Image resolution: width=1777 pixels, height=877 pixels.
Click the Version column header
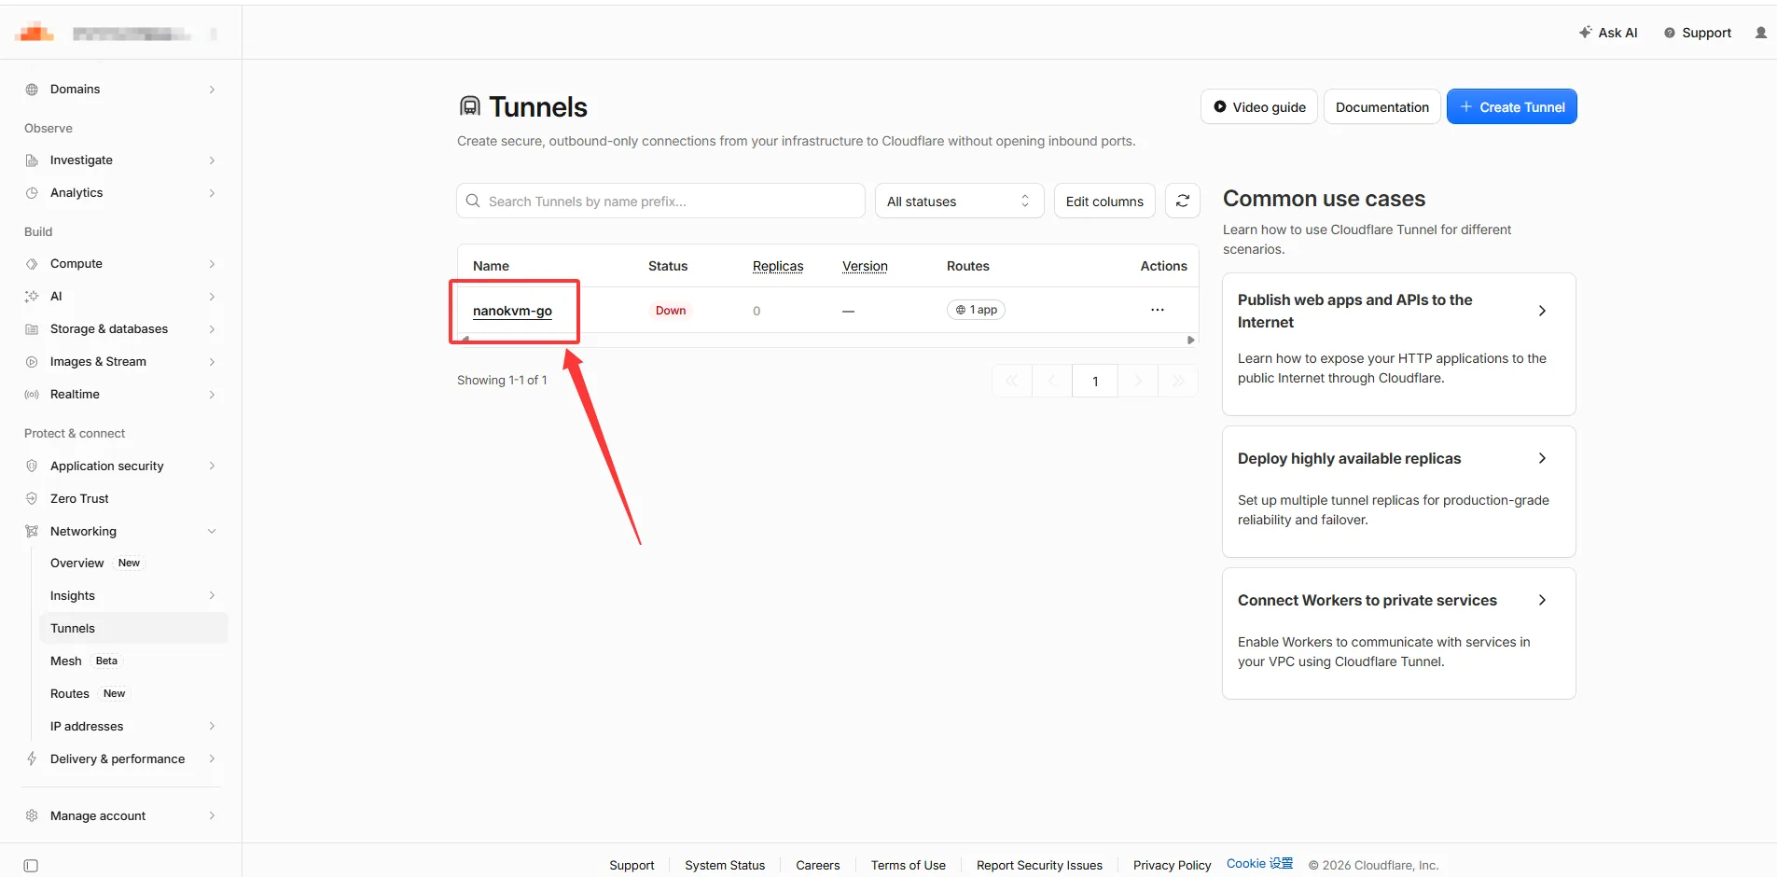pos(865,266)
